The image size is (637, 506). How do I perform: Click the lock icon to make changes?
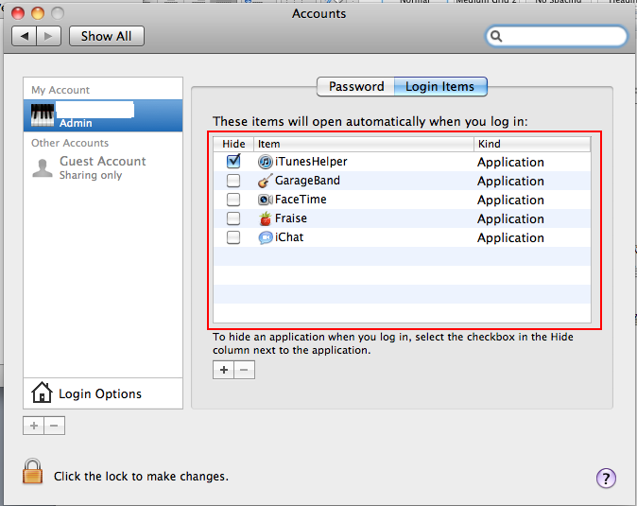pyautogui.click(x=33, y=471)
